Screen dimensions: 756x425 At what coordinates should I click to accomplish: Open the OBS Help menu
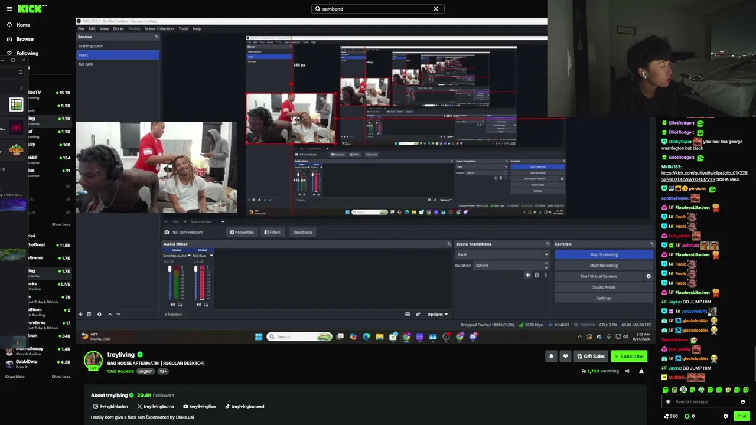[197, 29]
